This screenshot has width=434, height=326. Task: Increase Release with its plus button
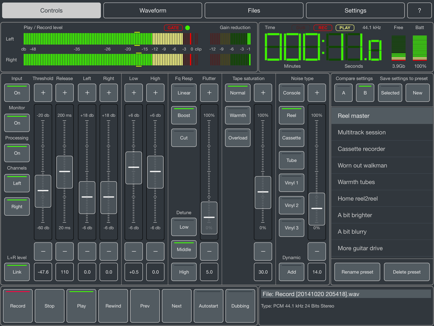65,93
